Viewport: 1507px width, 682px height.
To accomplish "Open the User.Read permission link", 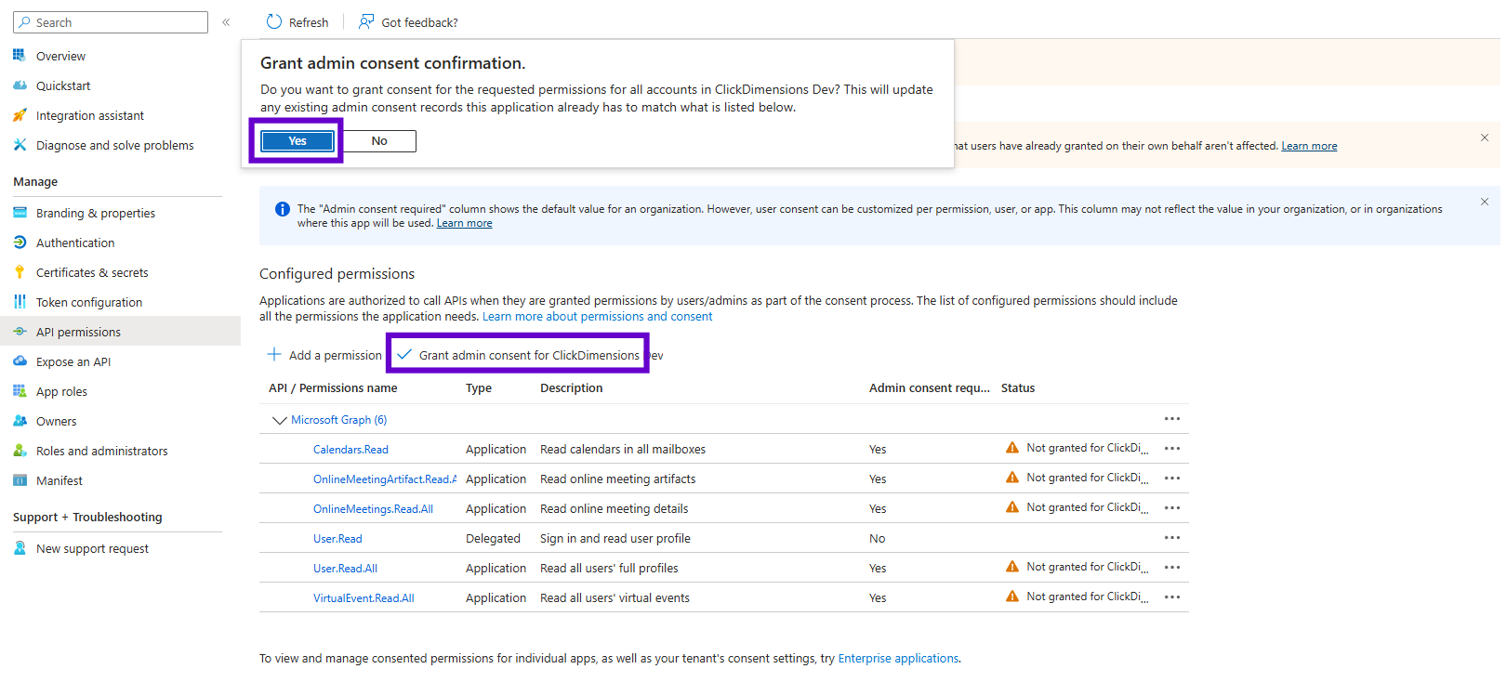I will (x=337, y=539).
